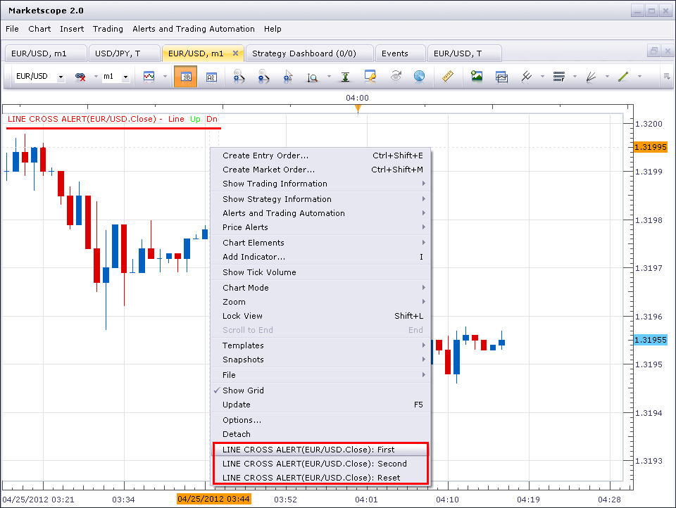The width and height of the screenshot is (676, 508).
Task: Click the orange 04:00 timeline marker
Action: click(x=358, y=108)
